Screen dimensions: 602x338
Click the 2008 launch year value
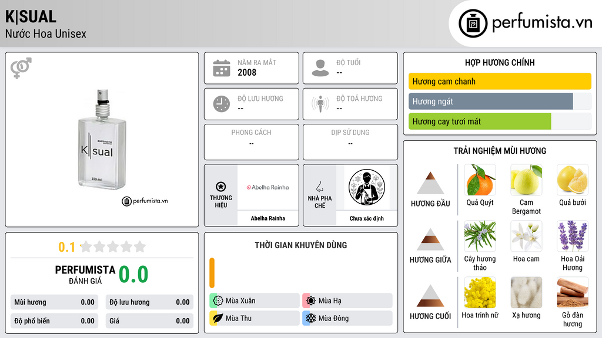point(247,72)
